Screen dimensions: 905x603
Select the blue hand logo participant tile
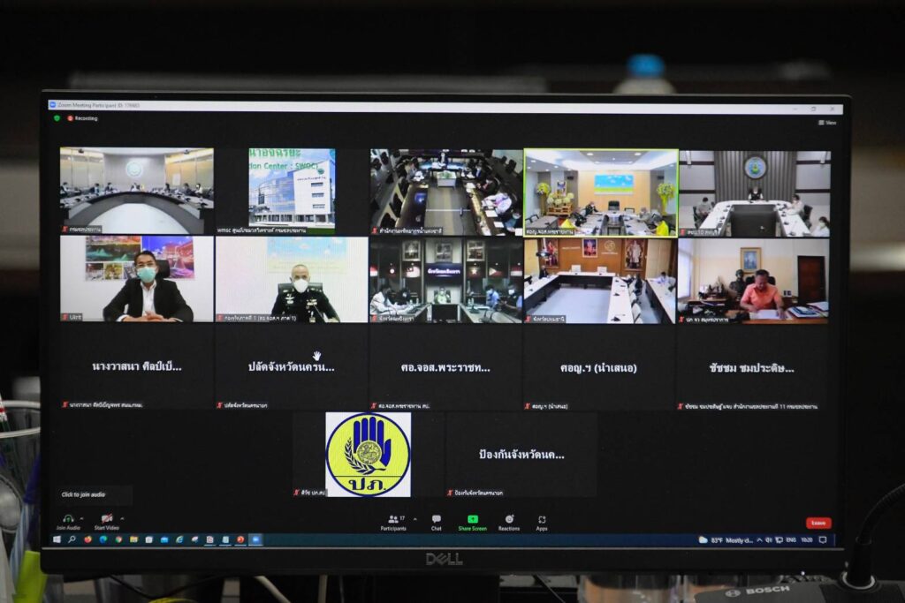tap(368, 454)
